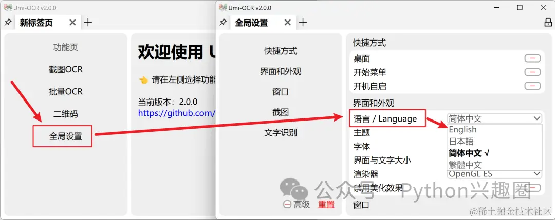555x220 pixels.
Task: Jump to 界面和外观 settings section
Action: click(x=281, y=72)
